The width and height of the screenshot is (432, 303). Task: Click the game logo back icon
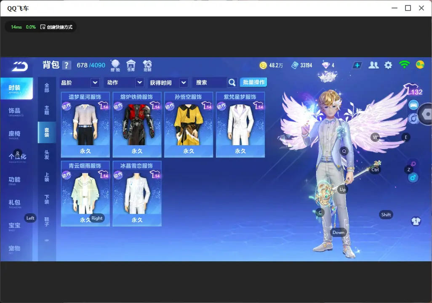tap(19, 66)
